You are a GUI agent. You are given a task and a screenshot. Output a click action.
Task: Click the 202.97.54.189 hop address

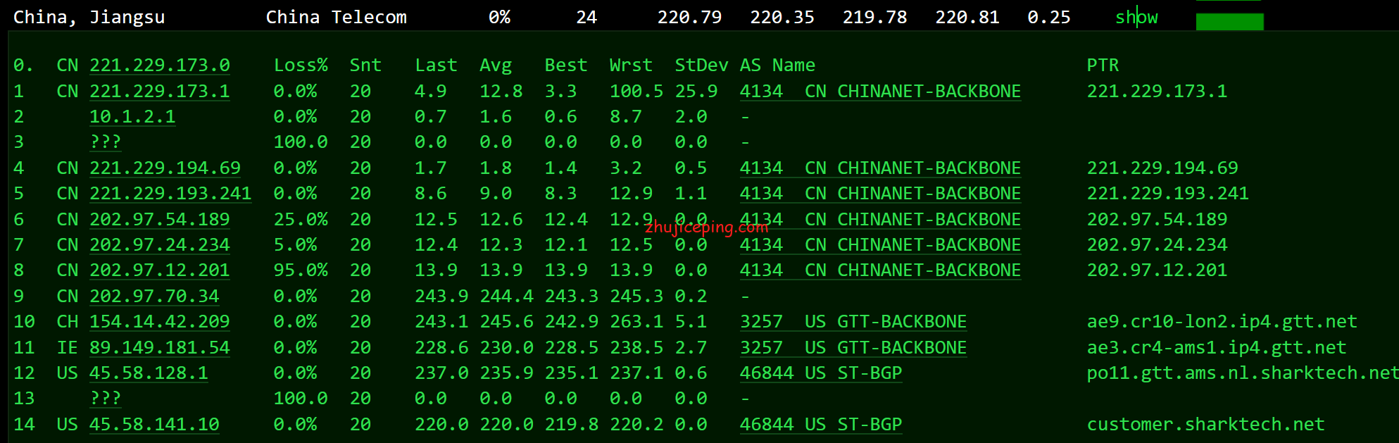point(159,220)
